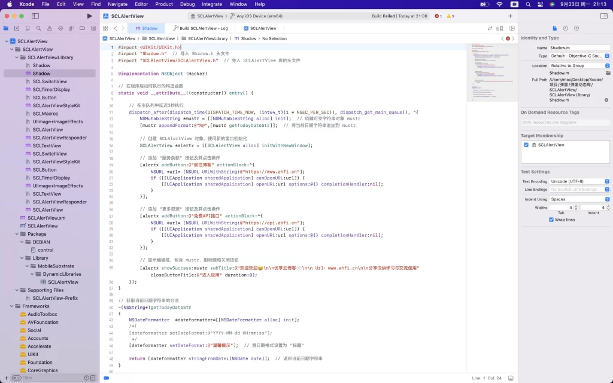Jump to the previous issue

(502, 38)
